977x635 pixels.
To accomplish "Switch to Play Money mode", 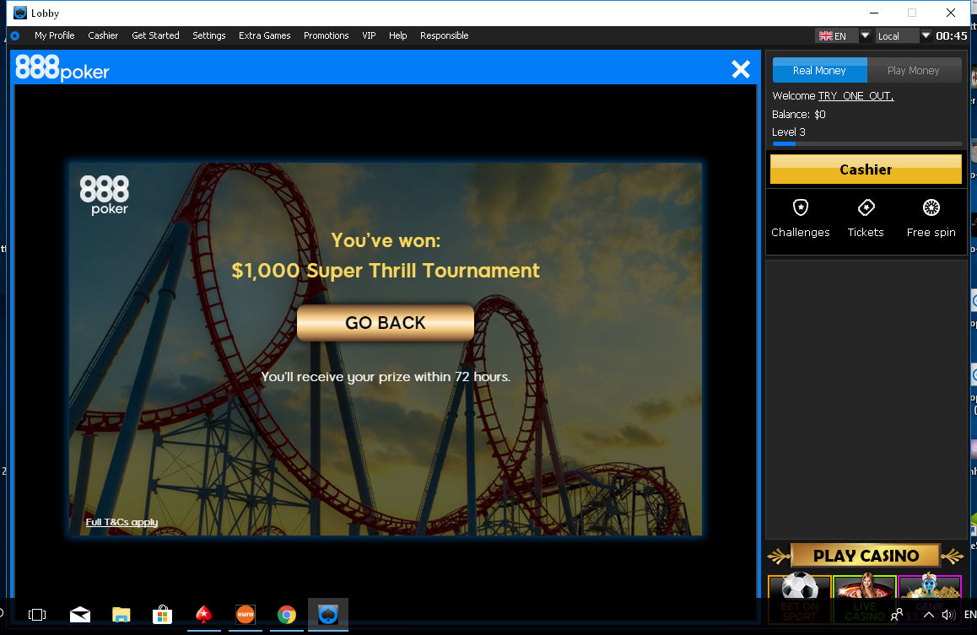I will click(x=913, y=71).
